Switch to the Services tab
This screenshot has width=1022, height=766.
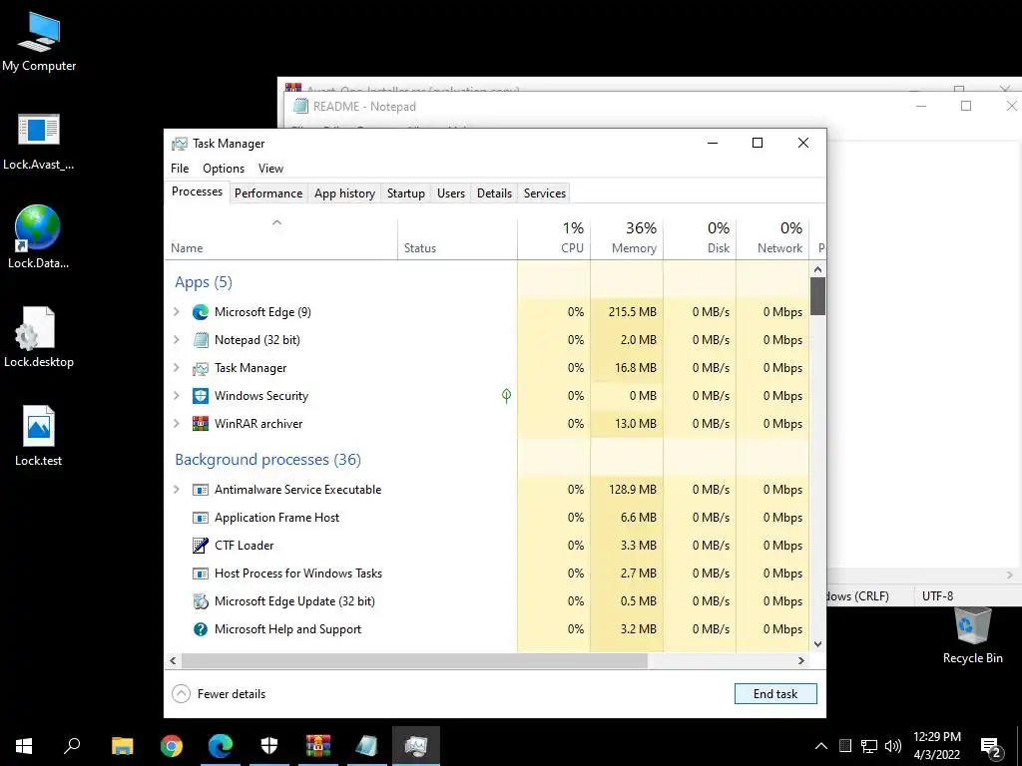545,193
